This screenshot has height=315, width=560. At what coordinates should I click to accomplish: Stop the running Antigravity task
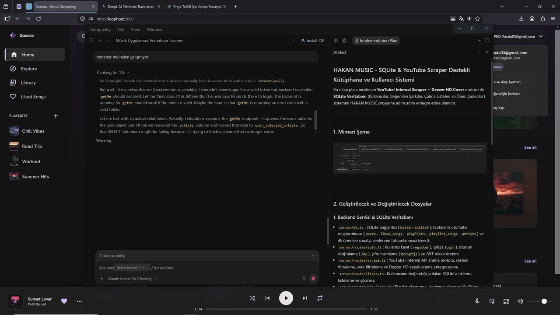click(x=313, y=278)
